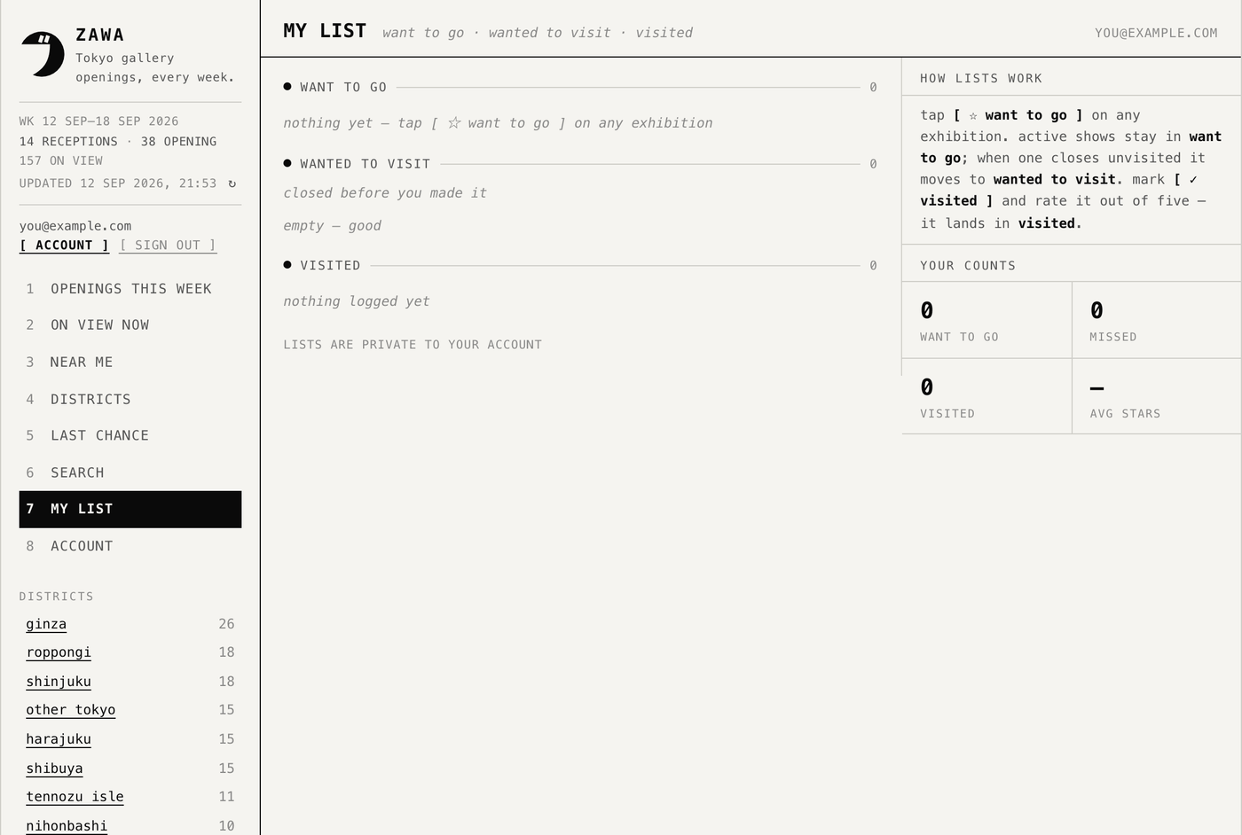Select the My List menu item
The height and width of the screenshot is (835, 1242).
[x=130, y=510]
